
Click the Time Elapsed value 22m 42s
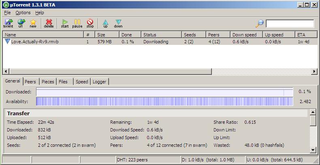click(46, 123)
